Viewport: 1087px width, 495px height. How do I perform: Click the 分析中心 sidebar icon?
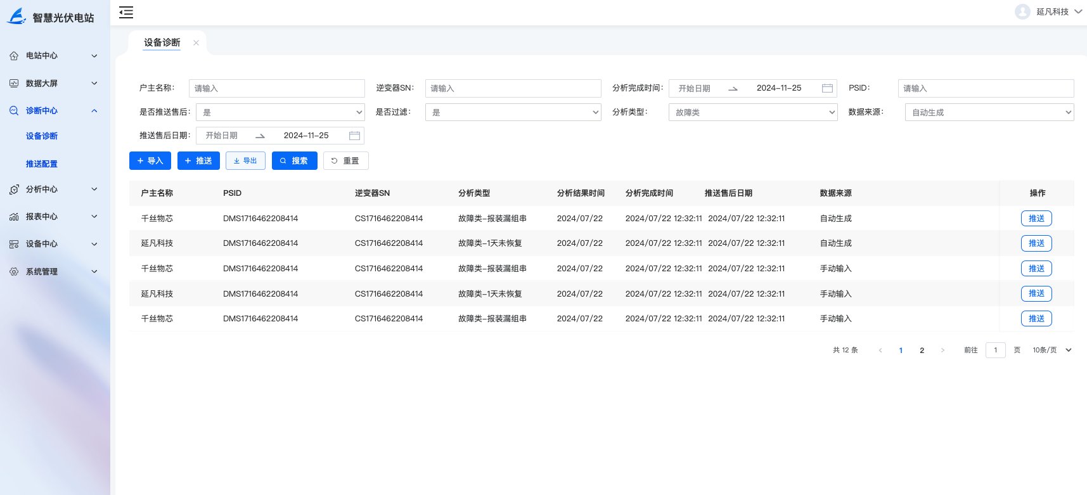tap(14, 190)
